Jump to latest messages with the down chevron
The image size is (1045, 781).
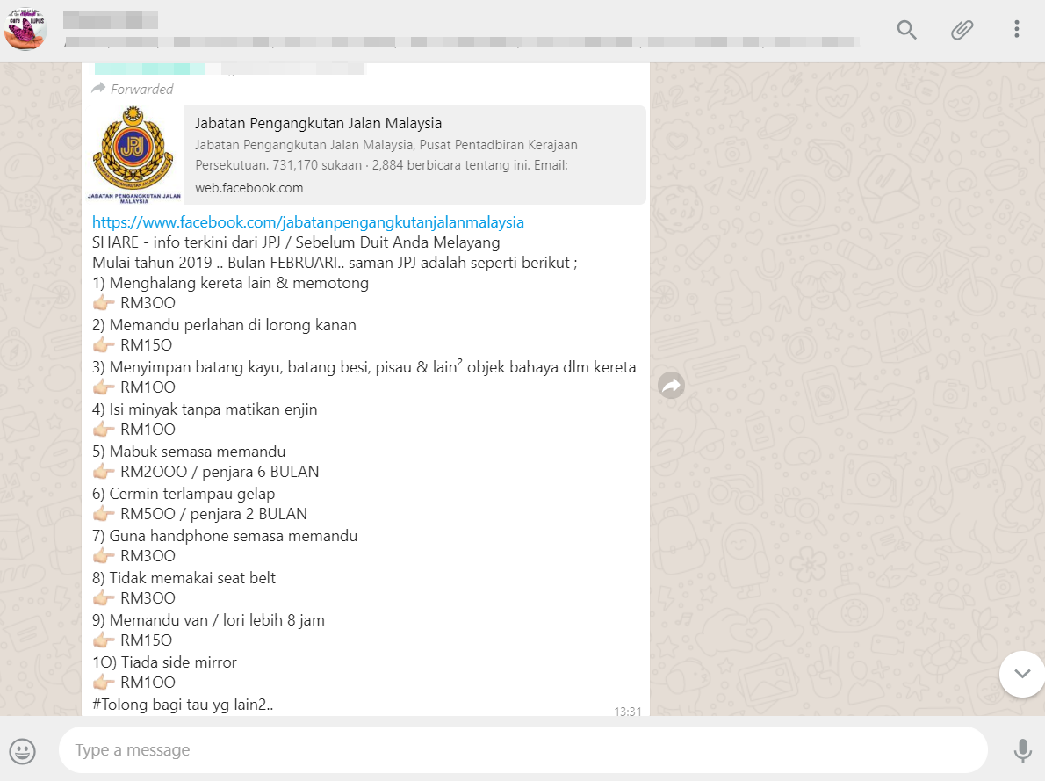(1021, 674)
